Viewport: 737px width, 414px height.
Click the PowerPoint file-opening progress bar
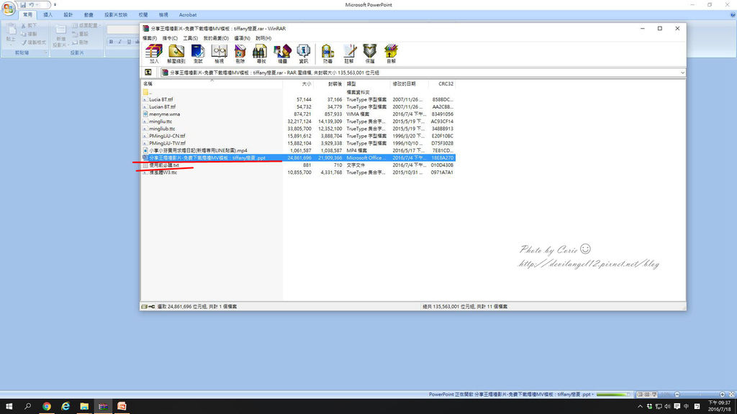pos(613,395)
